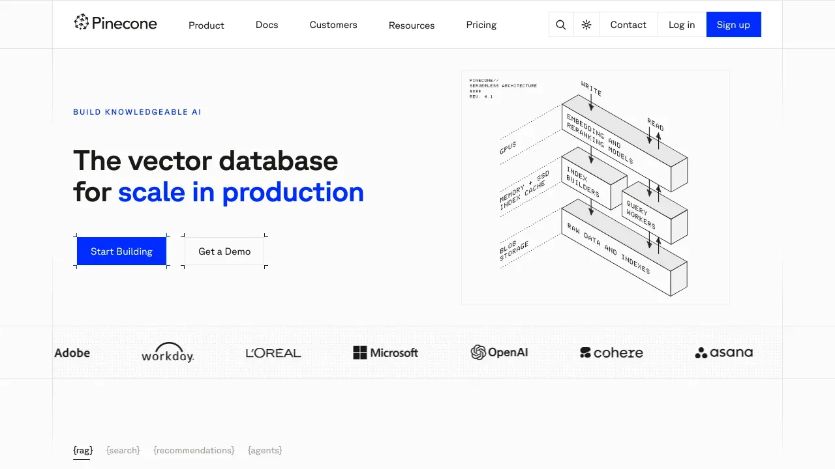The image size is (835, 469).
Task: Click the Microsoft logo
Action: point(386,353)
